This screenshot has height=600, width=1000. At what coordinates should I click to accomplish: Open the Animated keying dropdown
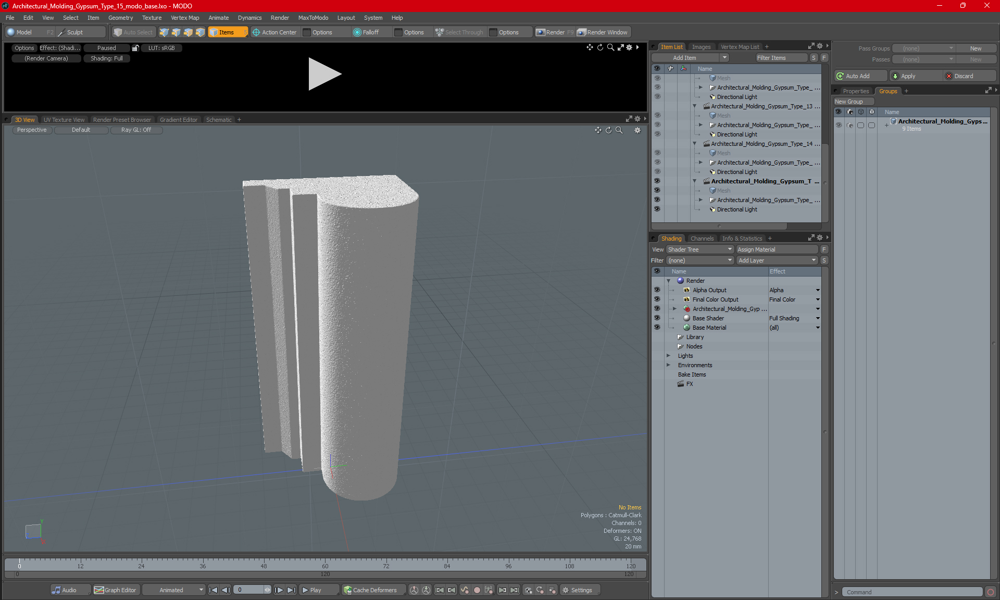point(173,590)
